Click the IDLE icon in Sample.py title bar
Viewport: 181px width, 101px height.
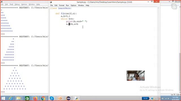[x=51, y=2]
